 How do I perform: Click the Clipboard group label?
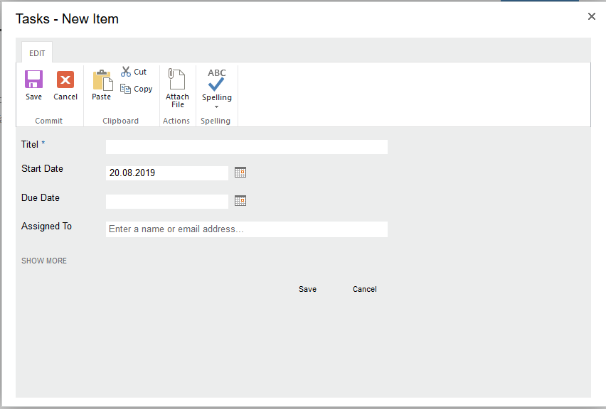(x=120, y=120)
